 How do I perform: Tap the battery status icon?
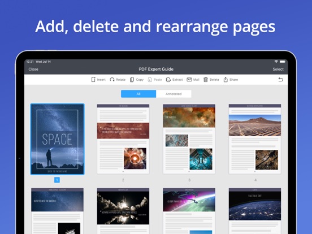[x=283, y=62]
